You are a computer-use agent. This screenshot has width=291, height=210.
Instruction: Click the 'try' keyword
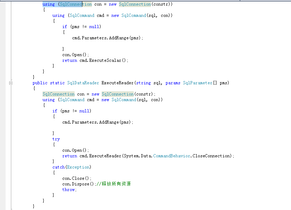pos(56,139)
